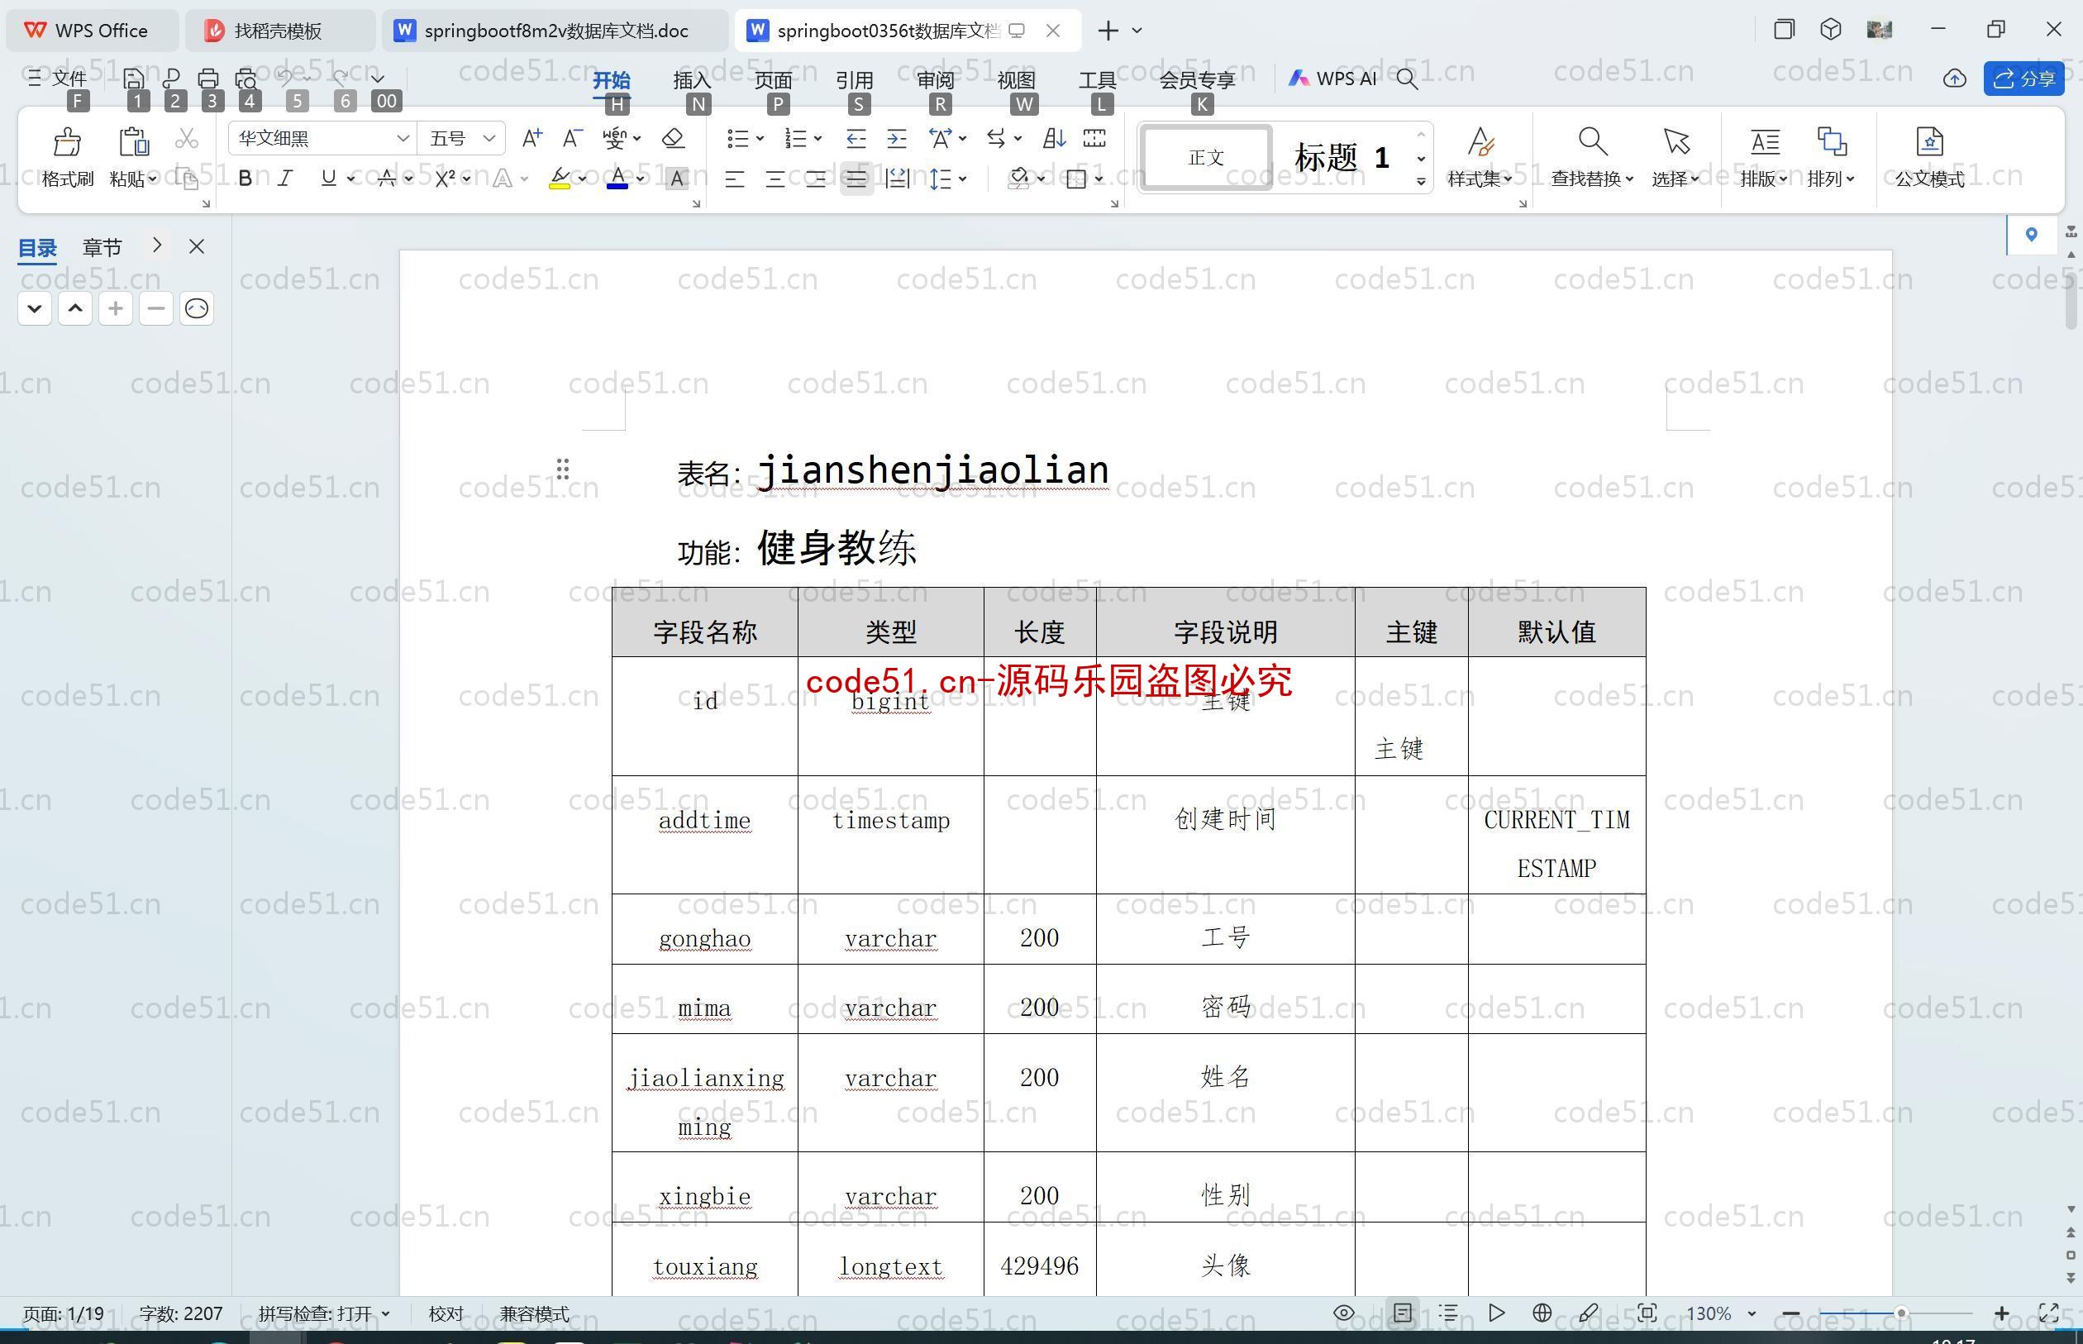This screenshot has height=1344, width=2083.
Task: Click the WPS AI button
Action: click(1332, 79)
